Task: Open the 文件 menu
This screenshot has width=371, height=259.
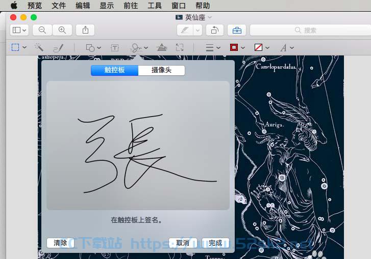Action: coord(59,6)
